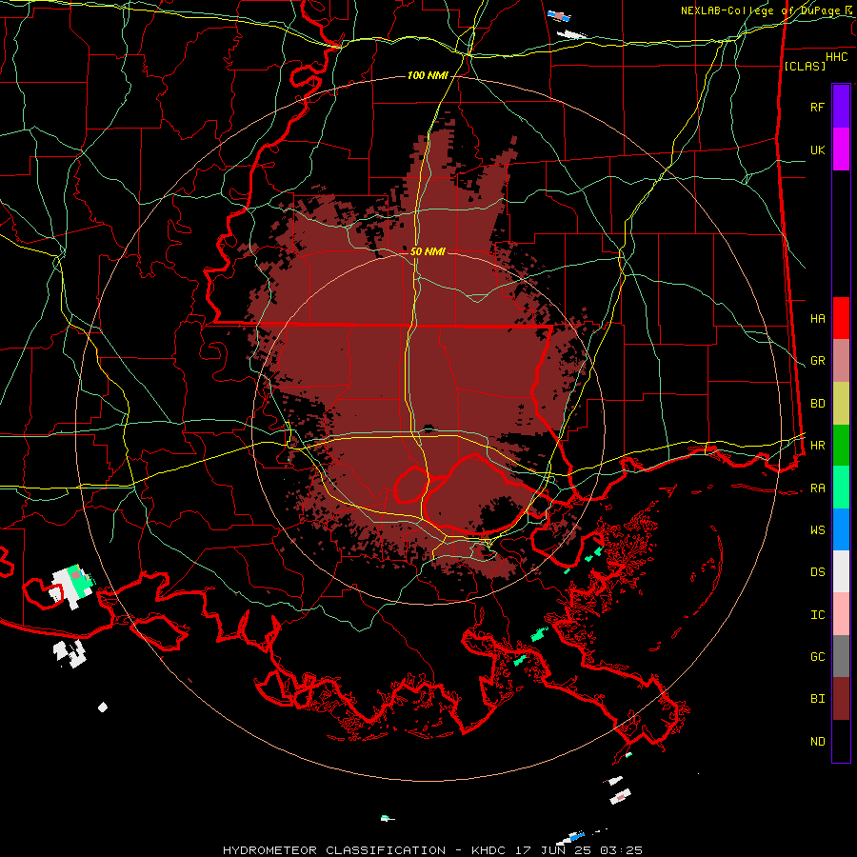Select the GC gray legend swatch
Screen dimensions: 857x857
click(841, 656)
